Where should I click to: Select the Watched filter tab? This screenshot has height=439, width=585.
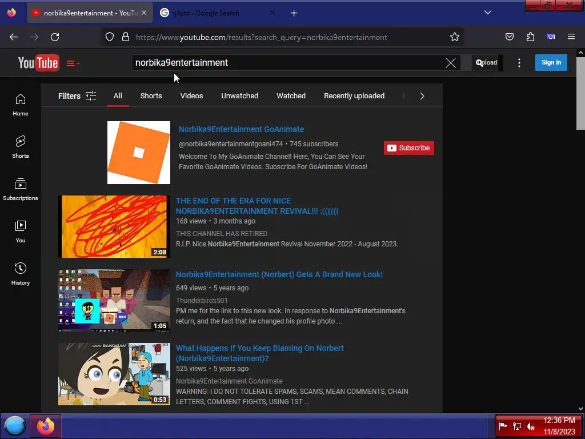pyautogui.click(x=291, y=96)
